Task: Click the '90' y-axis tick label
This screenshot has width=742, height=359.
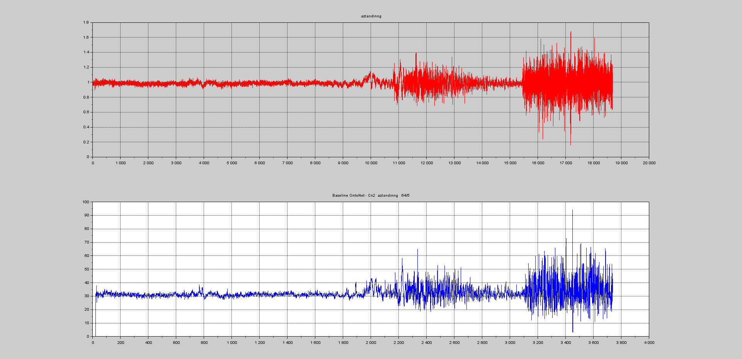Action: (87, 215)
